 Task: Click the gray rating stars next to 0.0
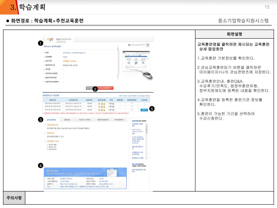pyautogui.click(x=136, y=45)
